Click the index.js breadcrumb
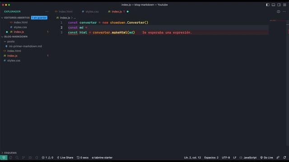 point(63,18)
